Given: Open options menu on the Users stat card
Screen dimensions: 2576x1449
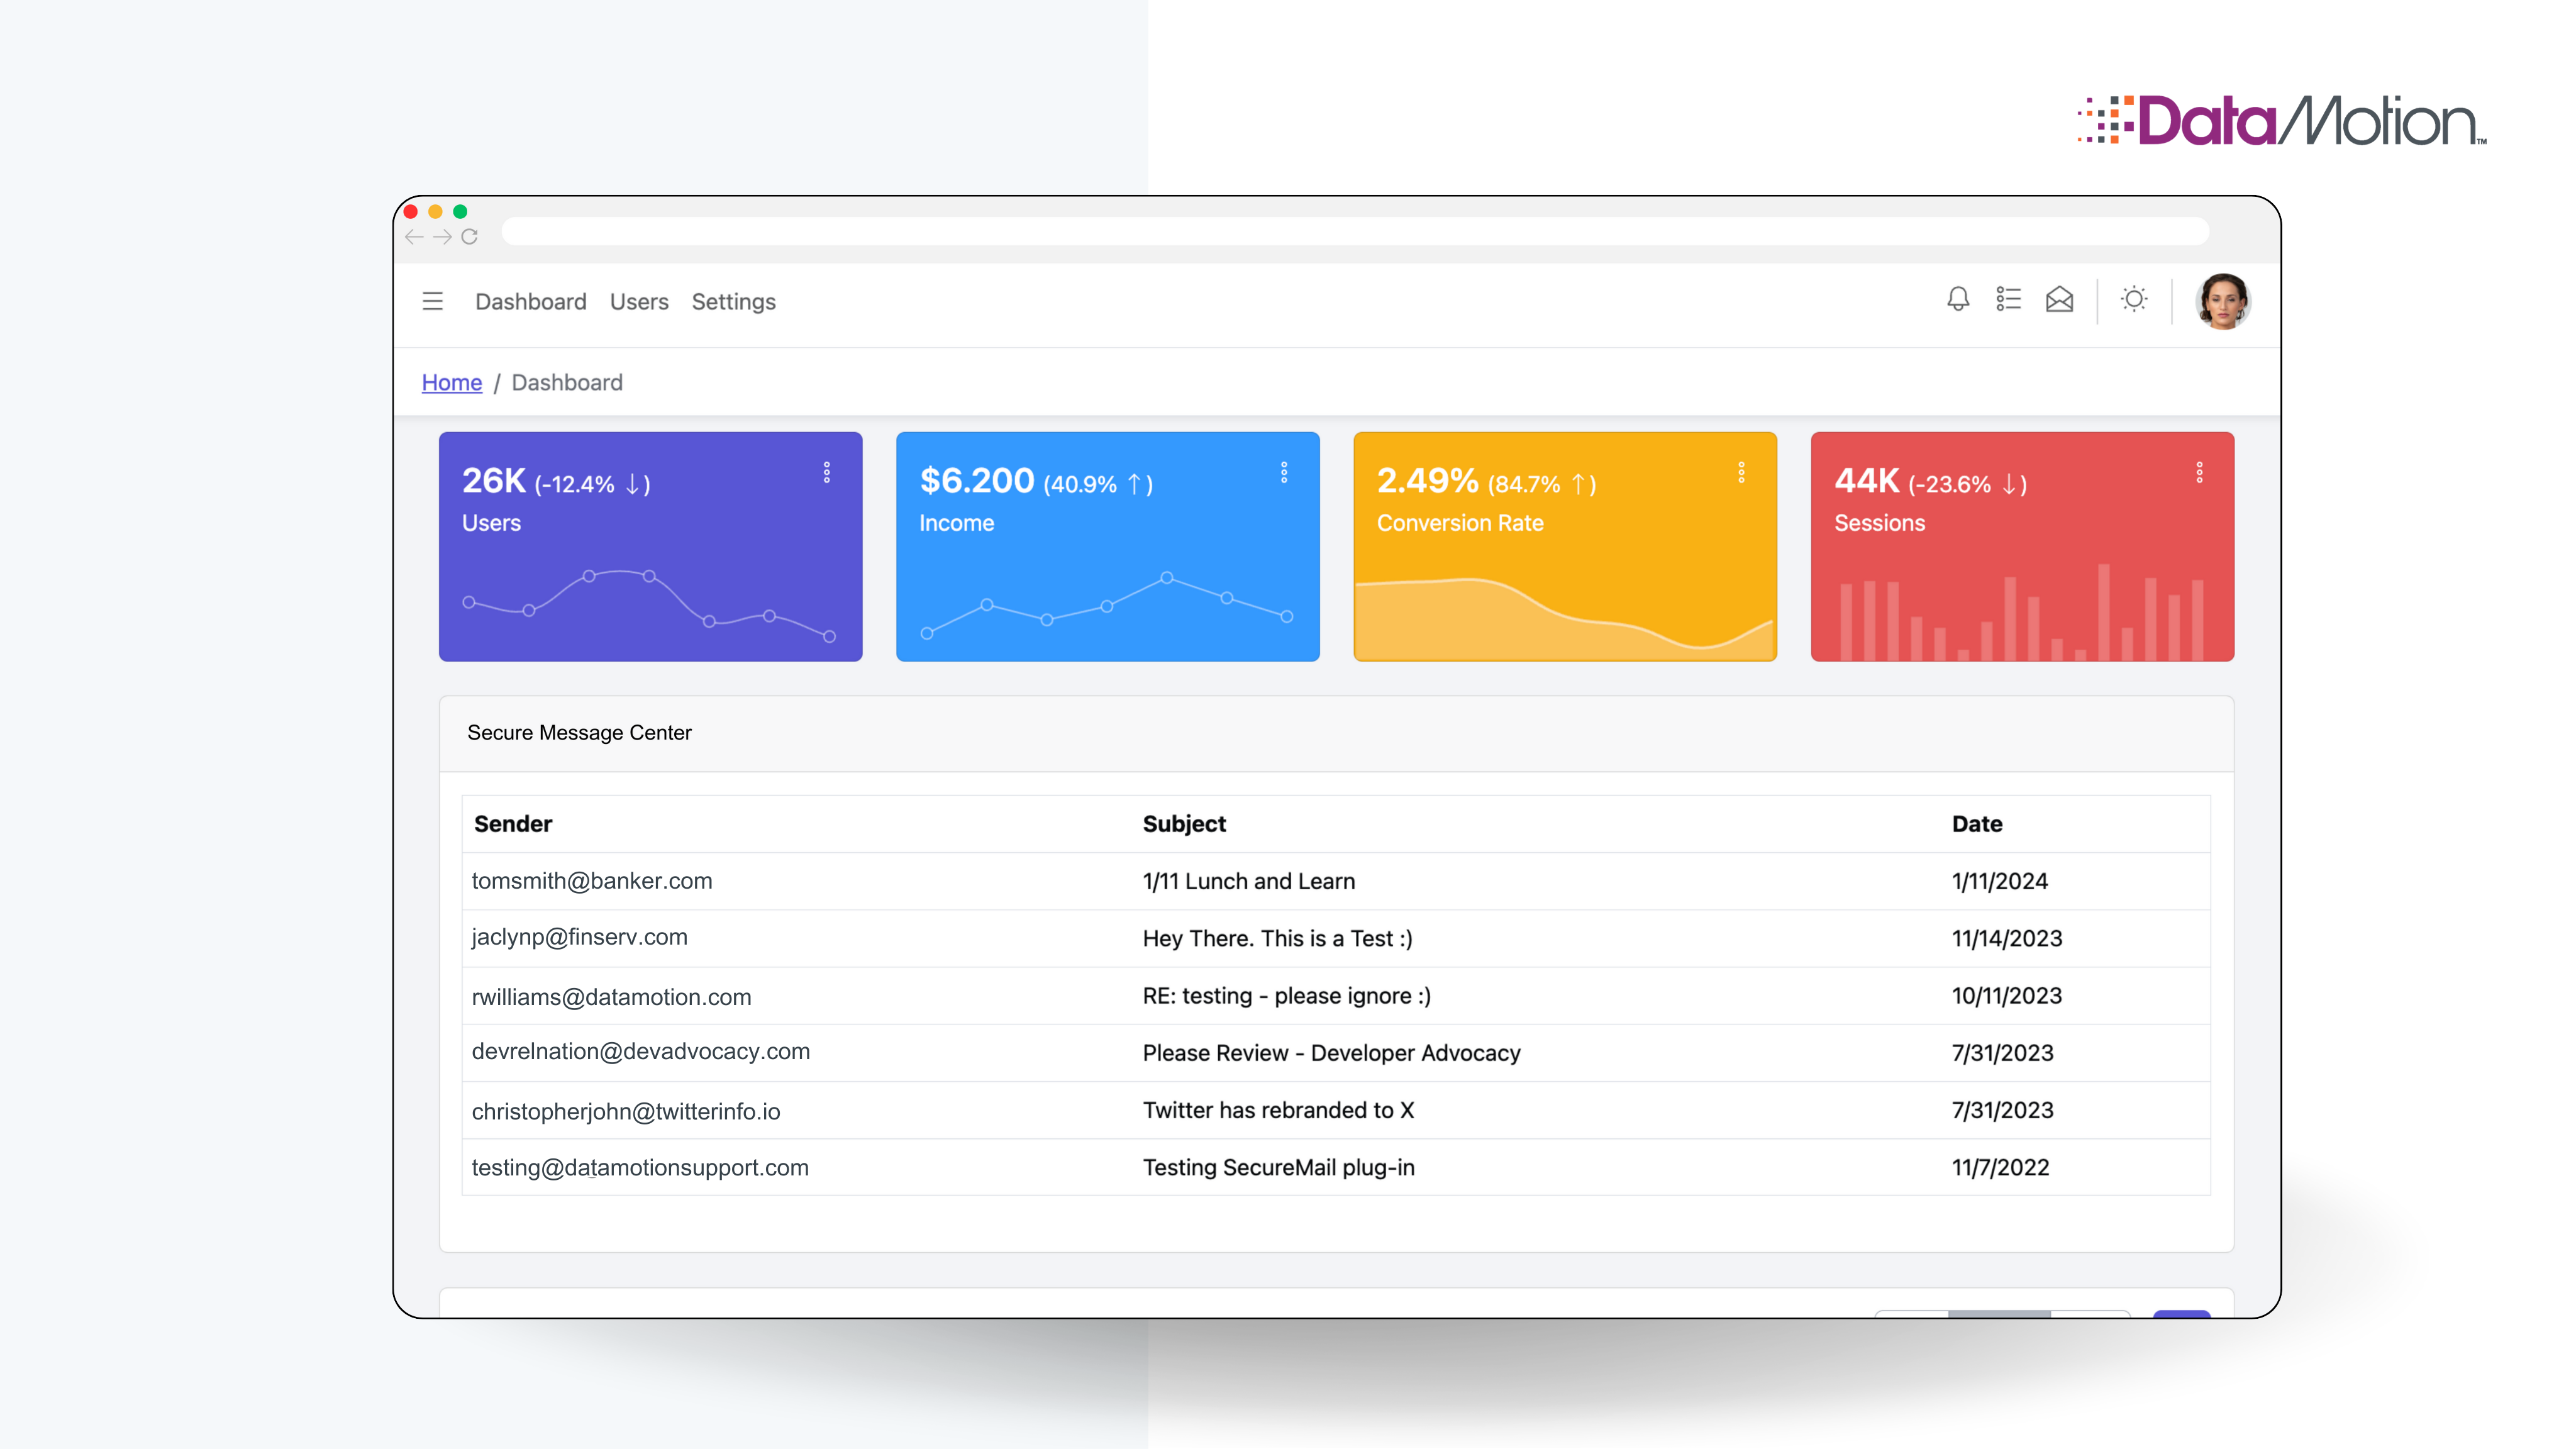Looking at the screenshot, I should pyautogui.click(x=827, y=472).
